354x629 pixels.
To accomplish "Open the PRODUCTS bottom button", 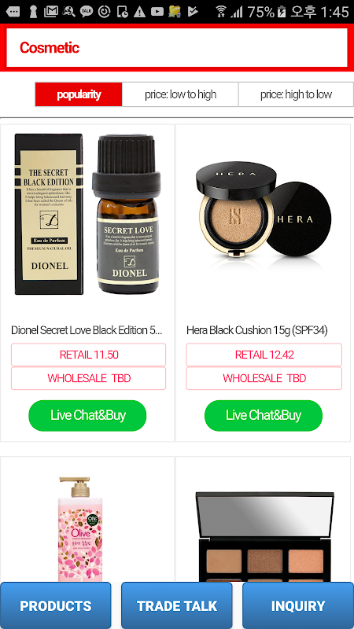I will click(55, 605).
